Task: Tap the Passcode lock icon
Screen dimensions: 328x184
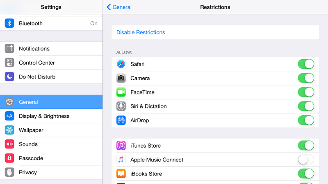Action: tap(9, 158)
